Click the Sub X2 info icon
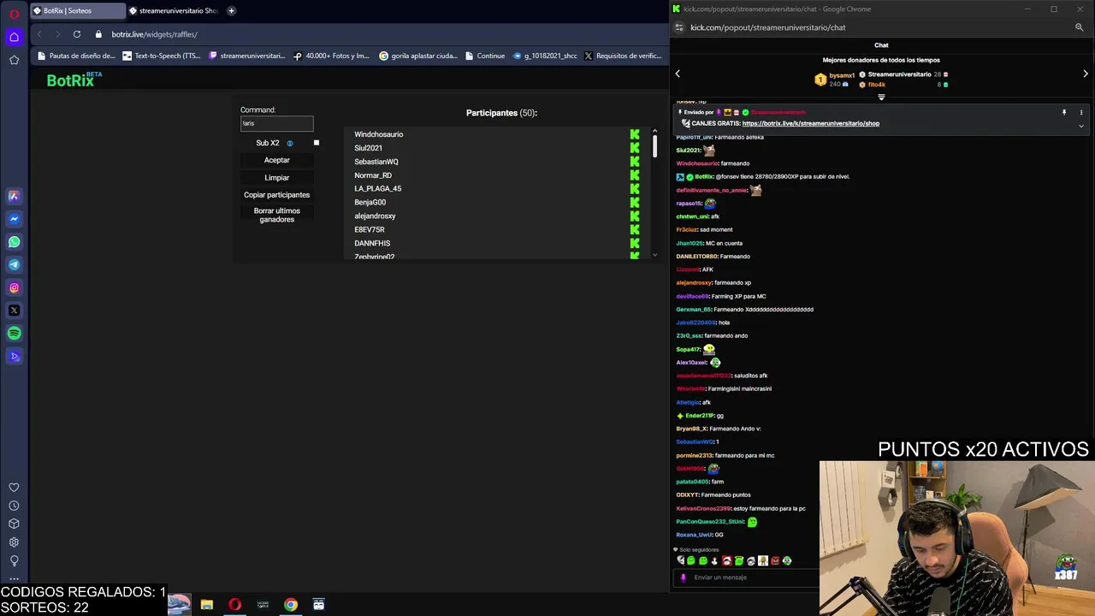The width and height of the screenshot is (1095, 616). pos(290,143)
